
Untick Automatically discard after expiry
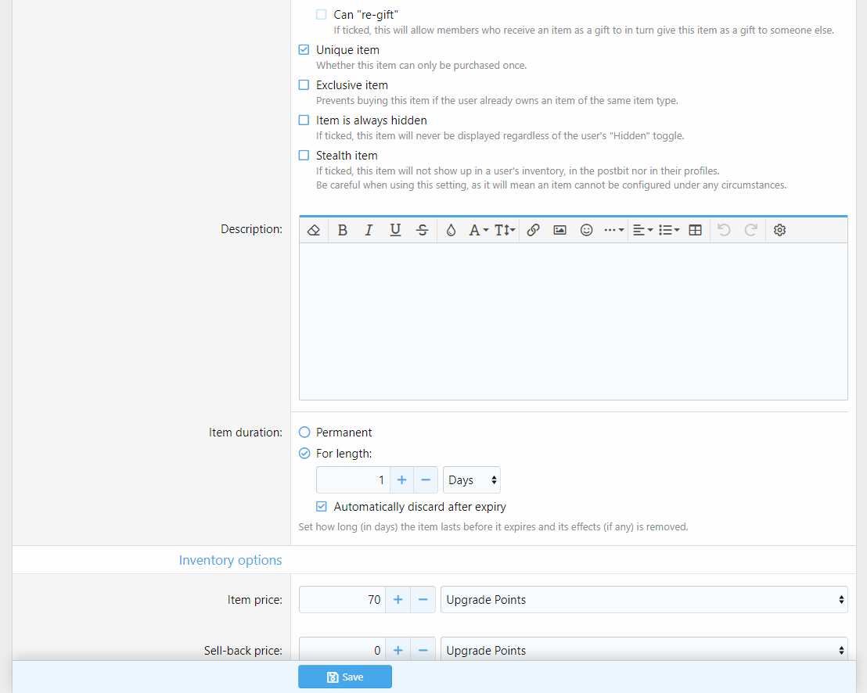[322, 506]
